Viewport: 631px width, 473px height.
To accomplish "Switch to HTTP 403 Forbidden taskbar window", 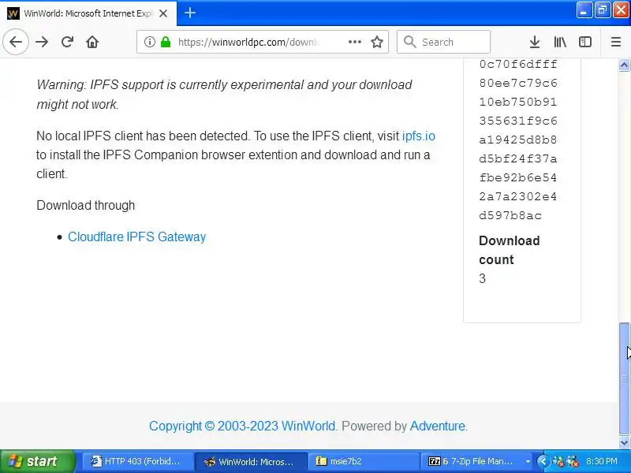I will point(137,461).
